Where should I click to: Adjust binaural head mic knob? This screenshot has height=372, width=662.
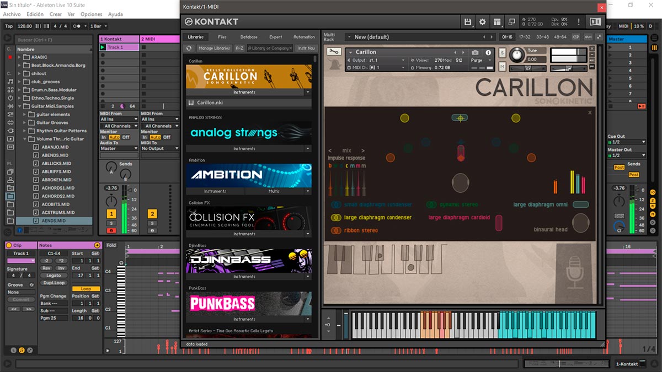(580, 223)
